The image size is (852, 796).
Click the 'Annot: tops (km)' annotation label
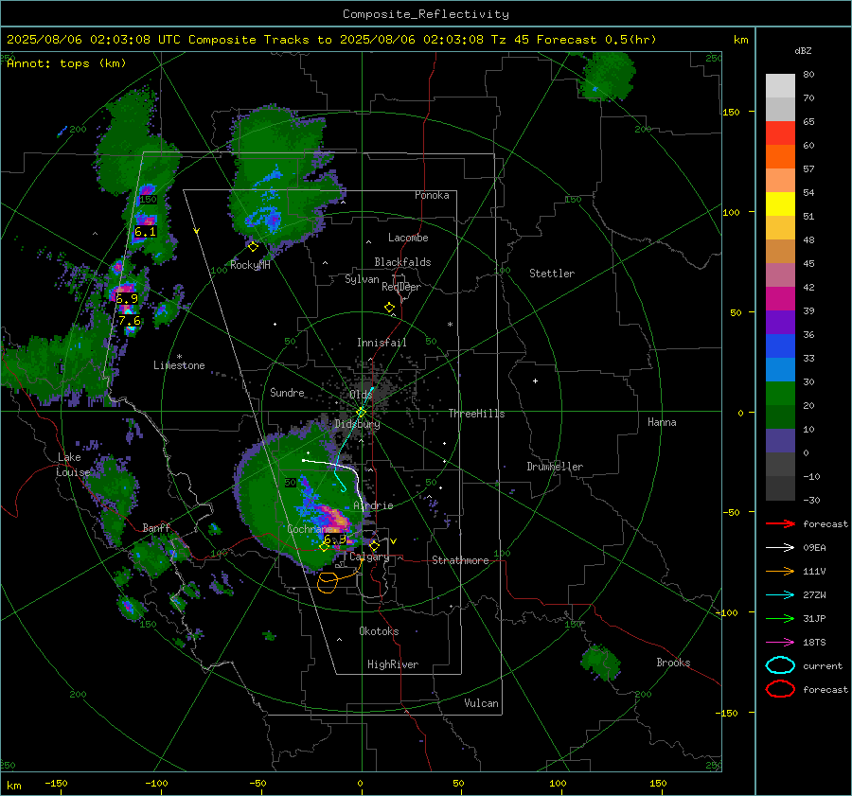point(66,63)
